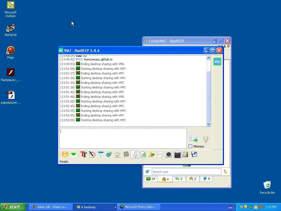Switch to the green tab showing 19
The height and width of the screenshot is (211, 281).
click(151, 179)
